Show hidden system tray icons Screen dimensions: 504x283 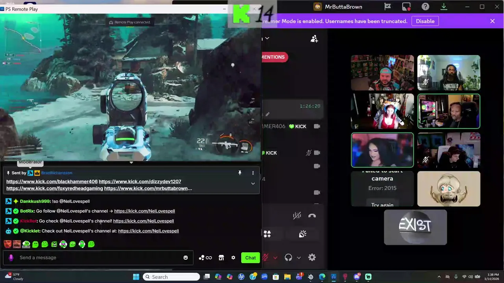coord(439,277)
